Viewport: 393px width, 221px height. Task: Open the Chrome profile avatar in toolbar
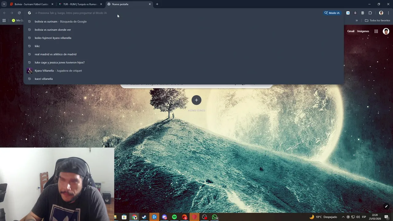coord(381,13)
